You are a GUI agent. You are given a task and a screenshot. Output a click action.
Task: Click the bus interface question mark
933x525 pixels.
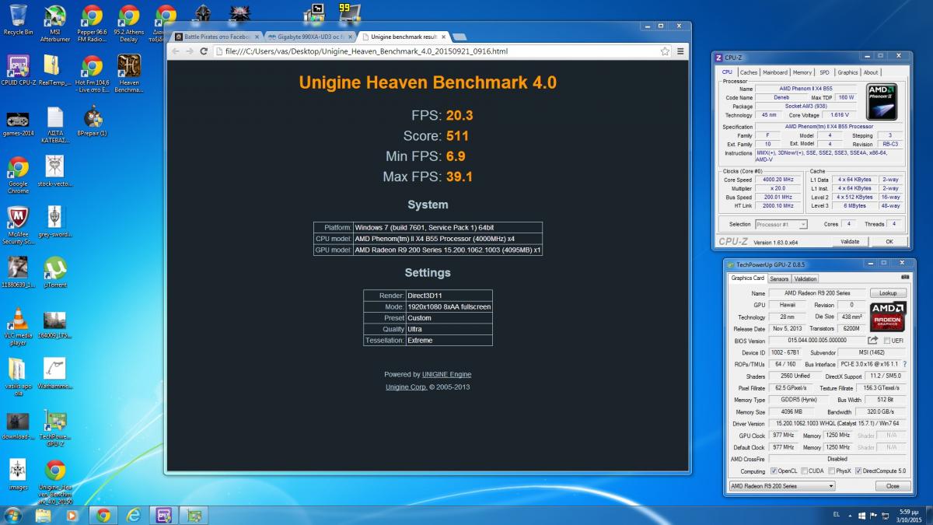(x=904, y=364)
